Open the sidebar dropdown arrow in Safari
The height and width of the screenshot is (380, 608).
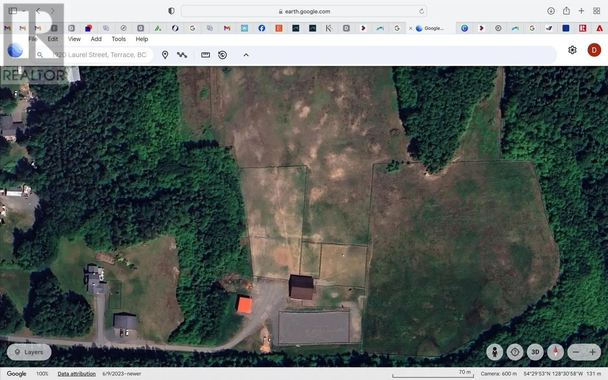pos(24,11)
